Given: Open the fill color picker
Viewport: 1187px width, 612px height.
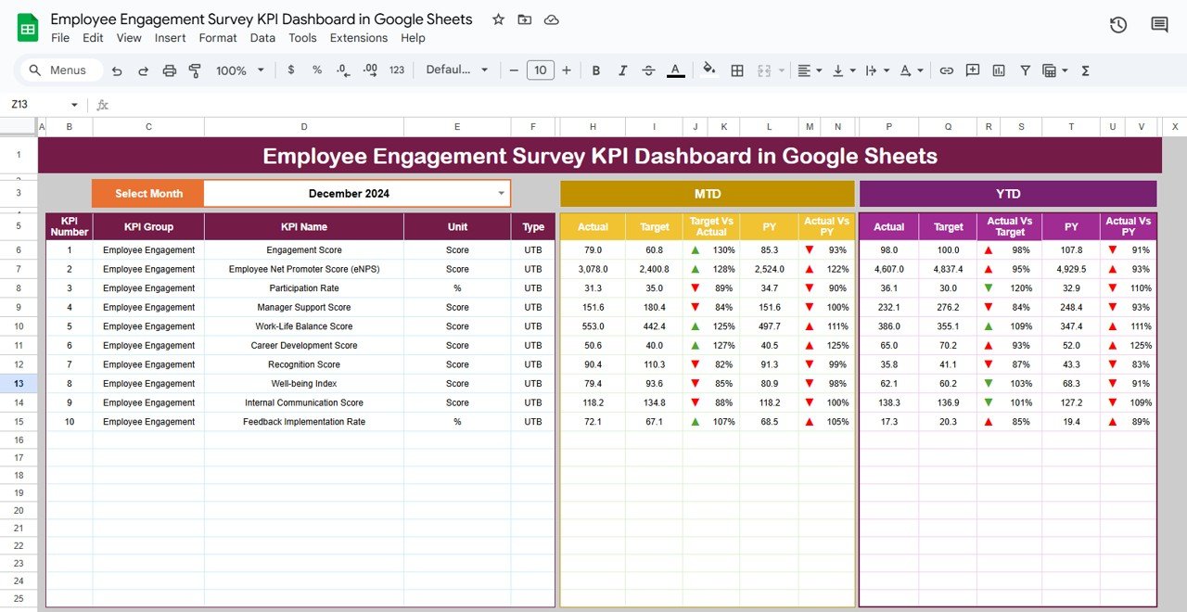Looking at the screenshot, I should pos(709,70).
